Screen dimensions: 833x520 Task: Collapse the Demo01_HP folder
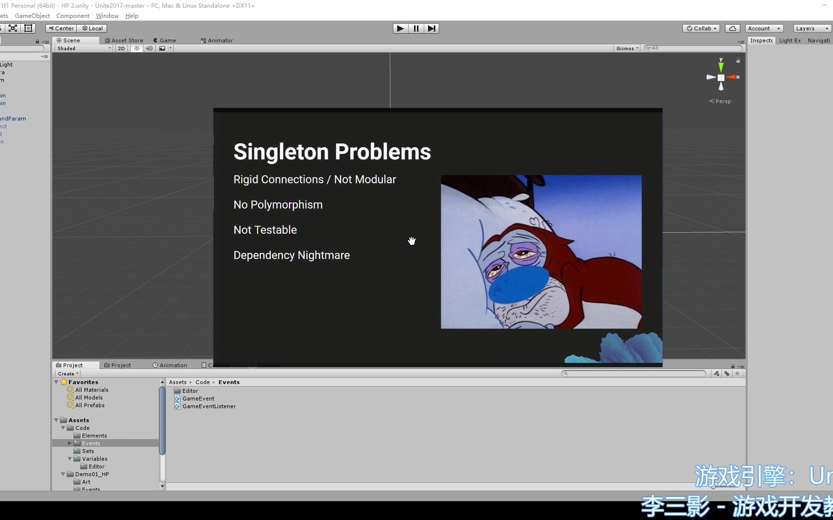[x=63, y=474]
